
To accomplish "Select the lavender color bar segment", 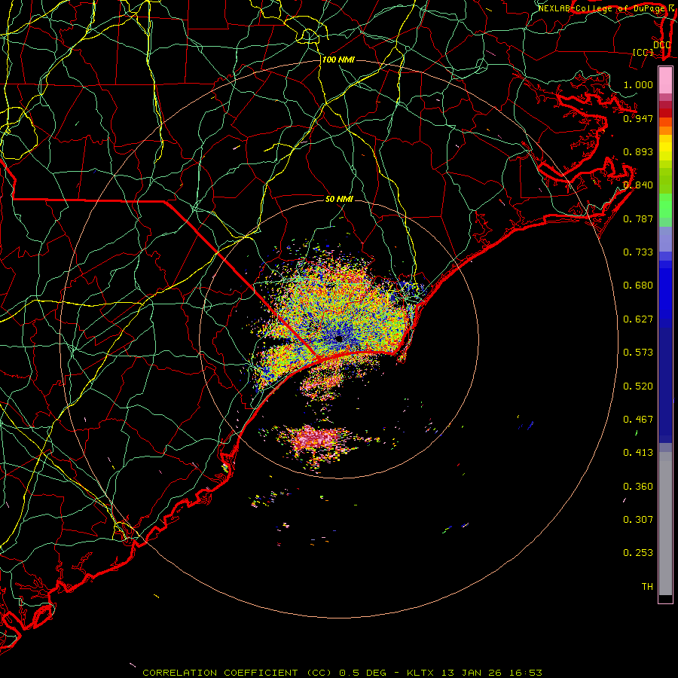I will (665, 239).
